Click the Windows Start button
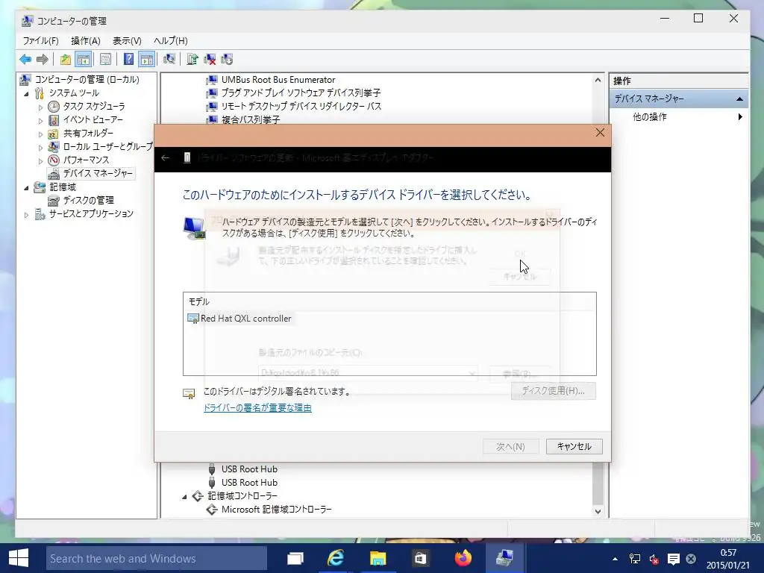The height and width of the screenshot is (573, 764). 19,558
